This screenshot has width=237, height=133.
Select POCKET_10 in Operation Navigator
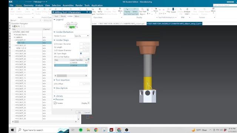coord(21,70)
